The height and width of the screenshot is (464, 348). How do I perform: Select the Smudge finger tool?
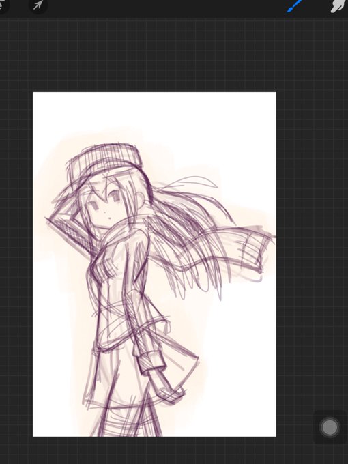[339, 6]
